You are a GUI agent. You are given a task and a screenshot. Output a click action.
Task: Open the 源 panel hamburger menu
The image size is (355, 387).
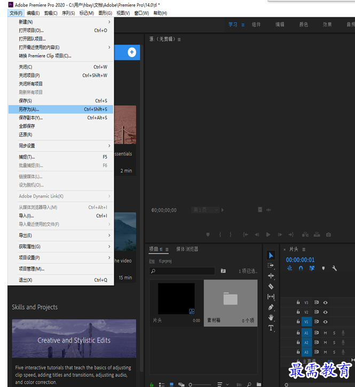coord(179,40)
